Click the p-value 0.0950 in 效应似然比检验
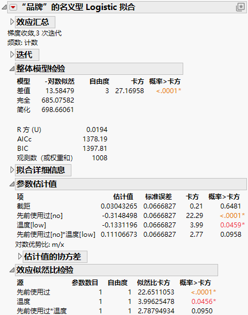Viewport: 248px width, 315px height. [202, 311]
